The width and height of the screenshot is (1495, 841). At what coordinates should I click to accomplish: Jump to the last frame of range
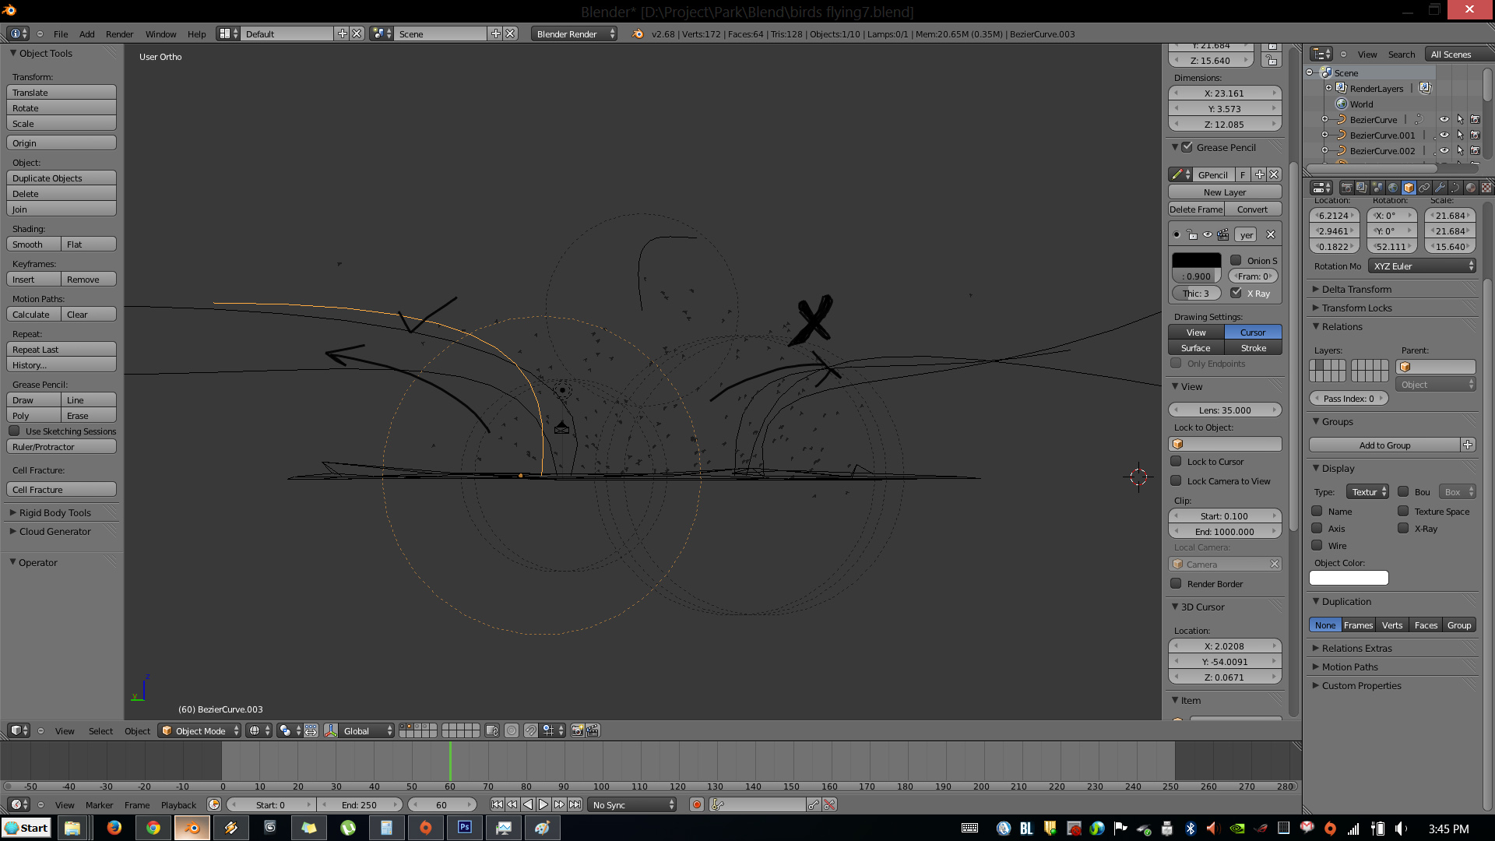click(x=575, y=805)
